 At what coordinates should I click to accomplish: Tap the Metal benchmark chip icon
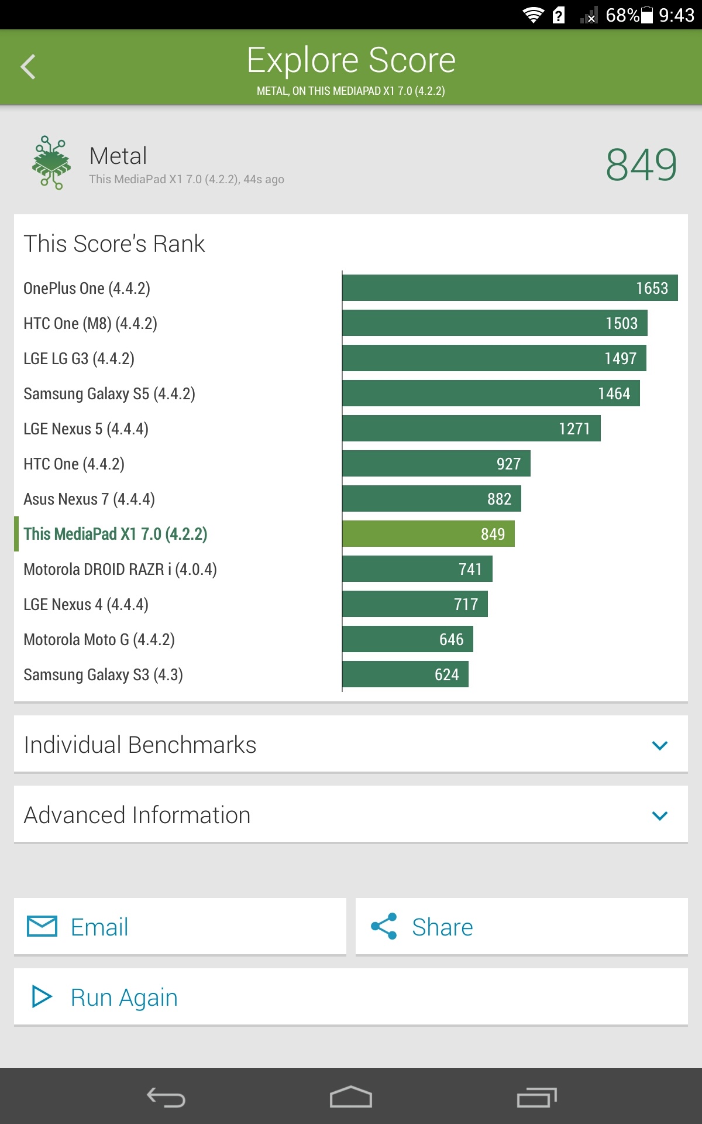point(51,163)
